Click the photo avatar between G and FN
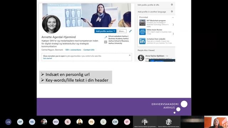Image resolution: width=228 pixels, height=128 pixels. (79, 122)
